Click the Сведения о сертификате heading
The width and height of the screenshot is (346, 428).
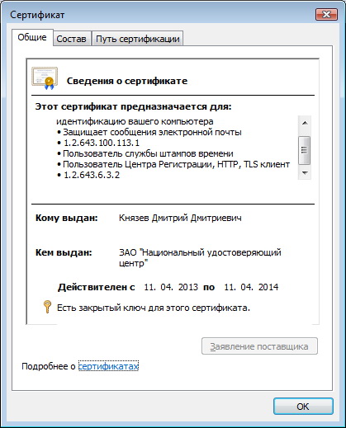[127, 81]
